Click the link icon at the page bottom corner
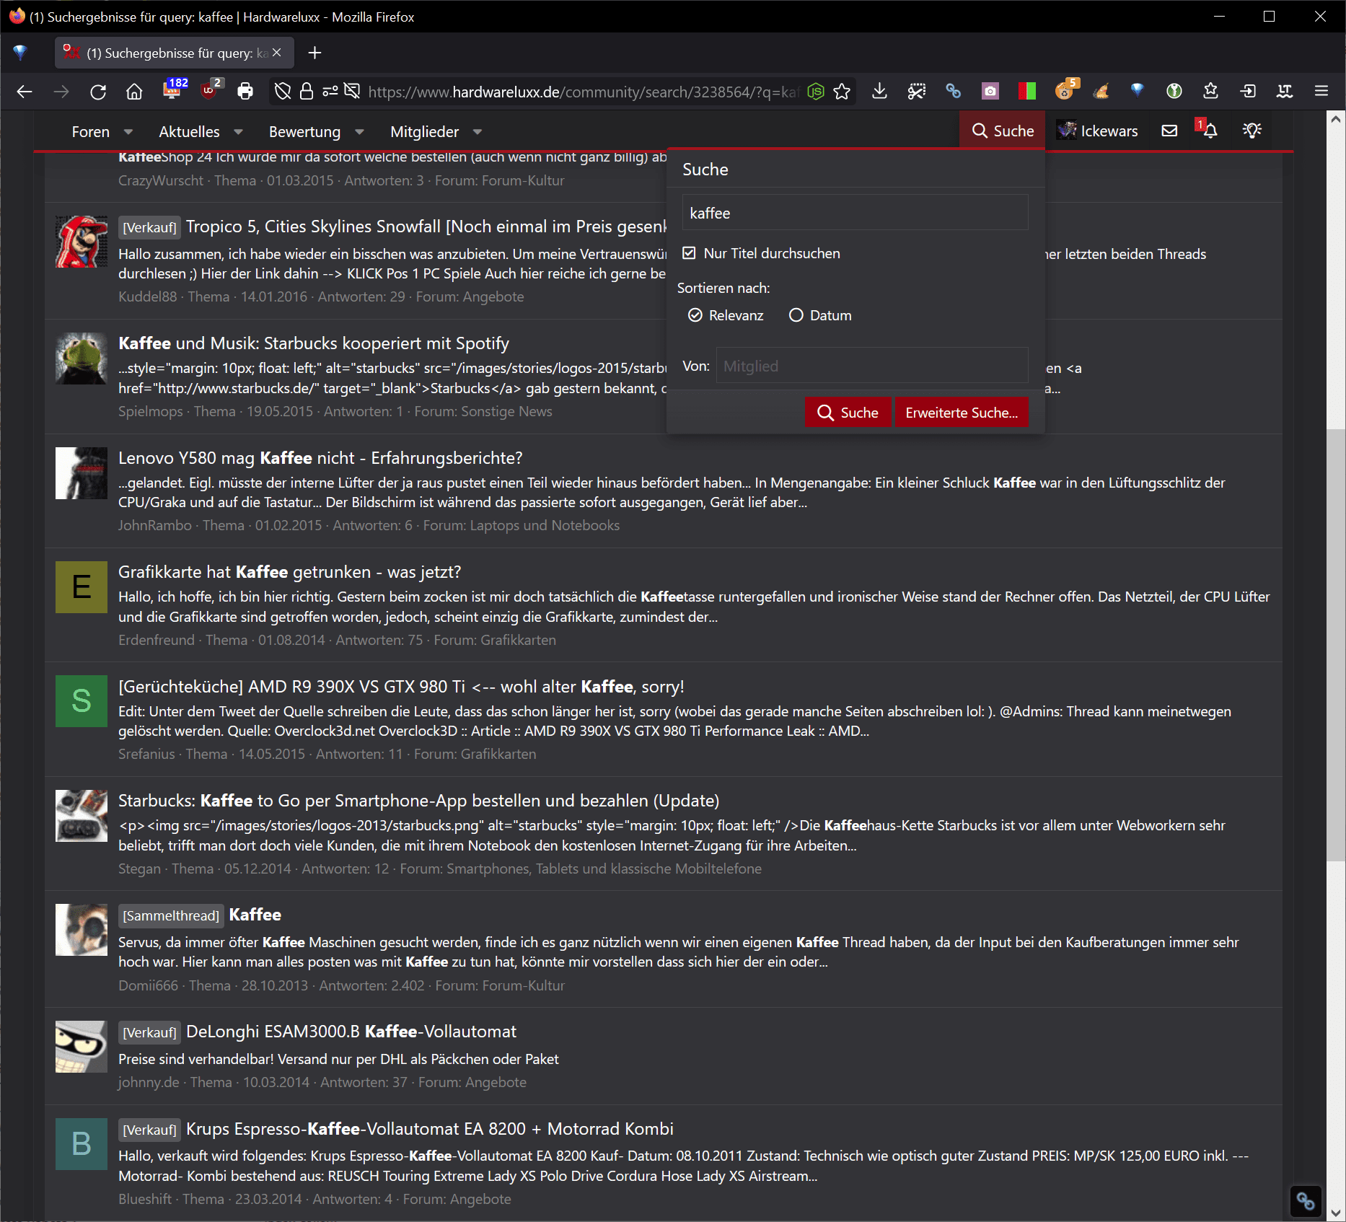 pyautogui.click(x=1306, y=1201)
